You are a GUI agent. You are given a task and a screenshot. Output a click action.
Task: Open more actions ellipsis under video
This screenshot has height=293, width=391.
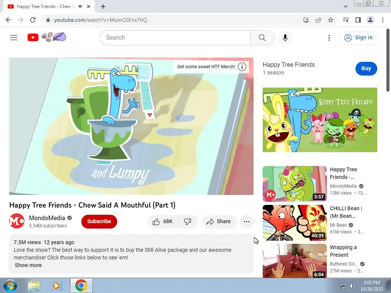coord(246,222)
